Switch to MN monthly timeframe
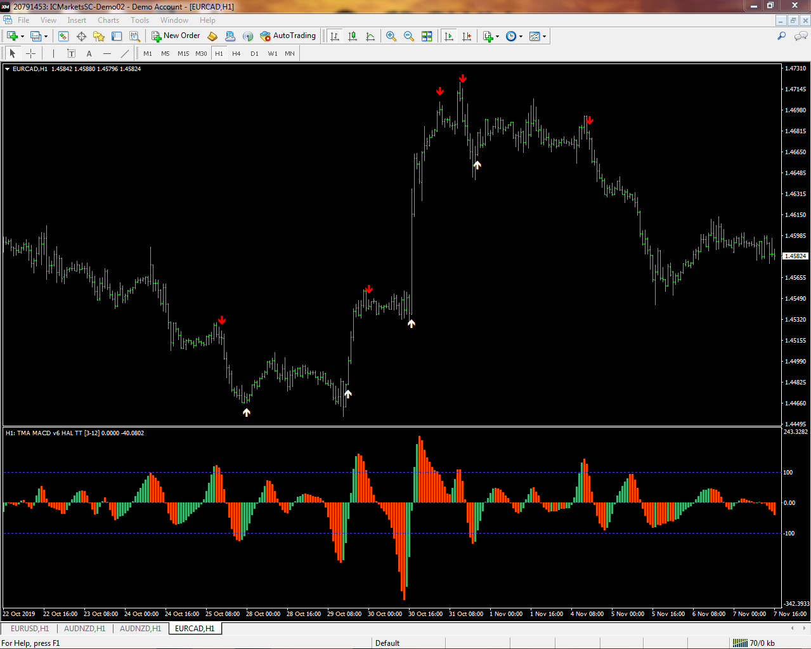 (x=290, y=54)
